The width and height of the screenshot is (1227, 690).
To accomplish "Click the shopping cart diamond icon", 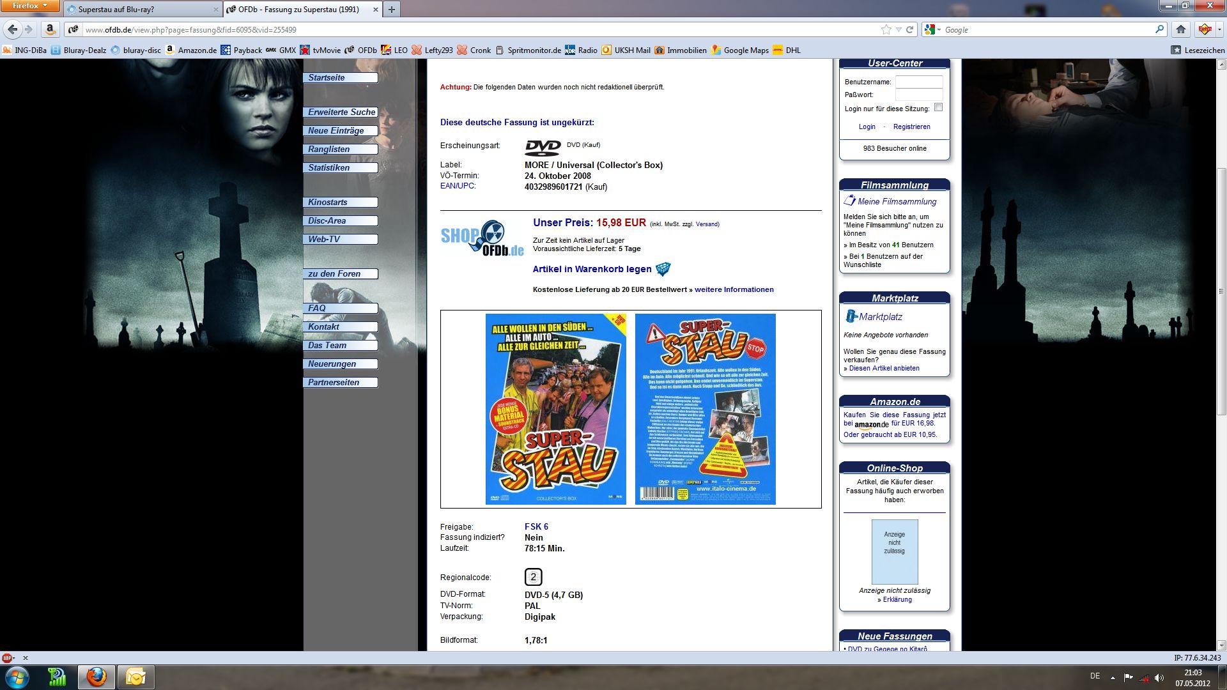I will click(663, 269).
